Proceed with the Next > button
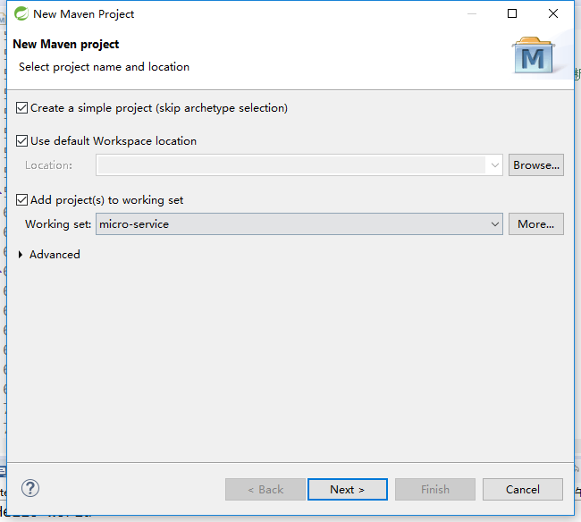 tap(347, 489)
